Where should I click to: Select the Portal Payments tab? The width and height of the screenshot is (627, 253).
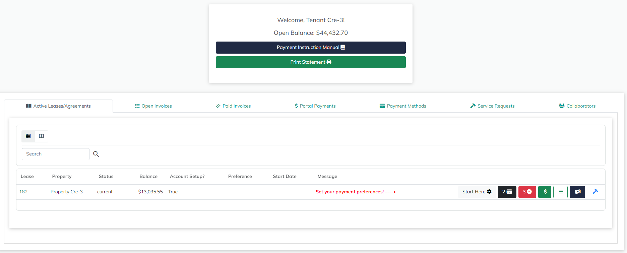pyautogui.click(x=315, y=106)
